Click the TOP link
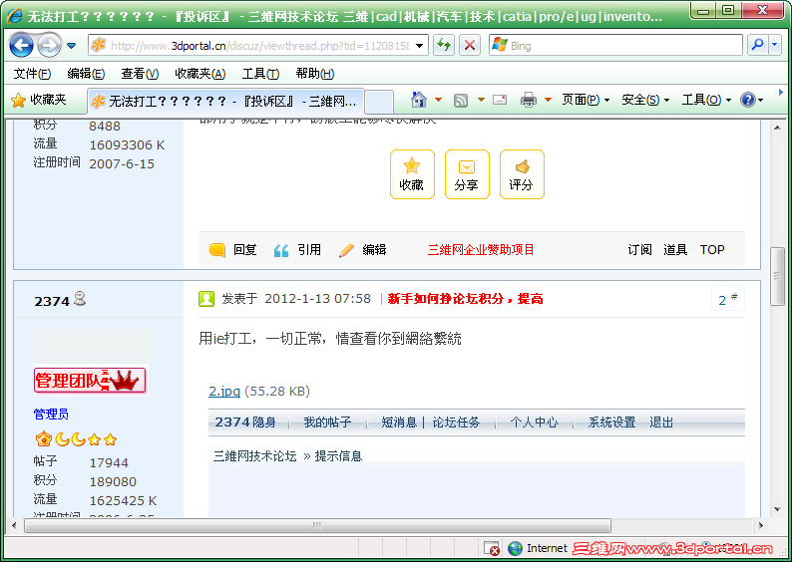Screen dimensions: 792x562 click(712, 250)
